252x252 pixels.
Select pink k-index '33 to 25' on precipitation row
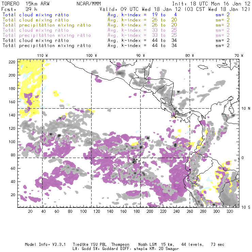164,35
